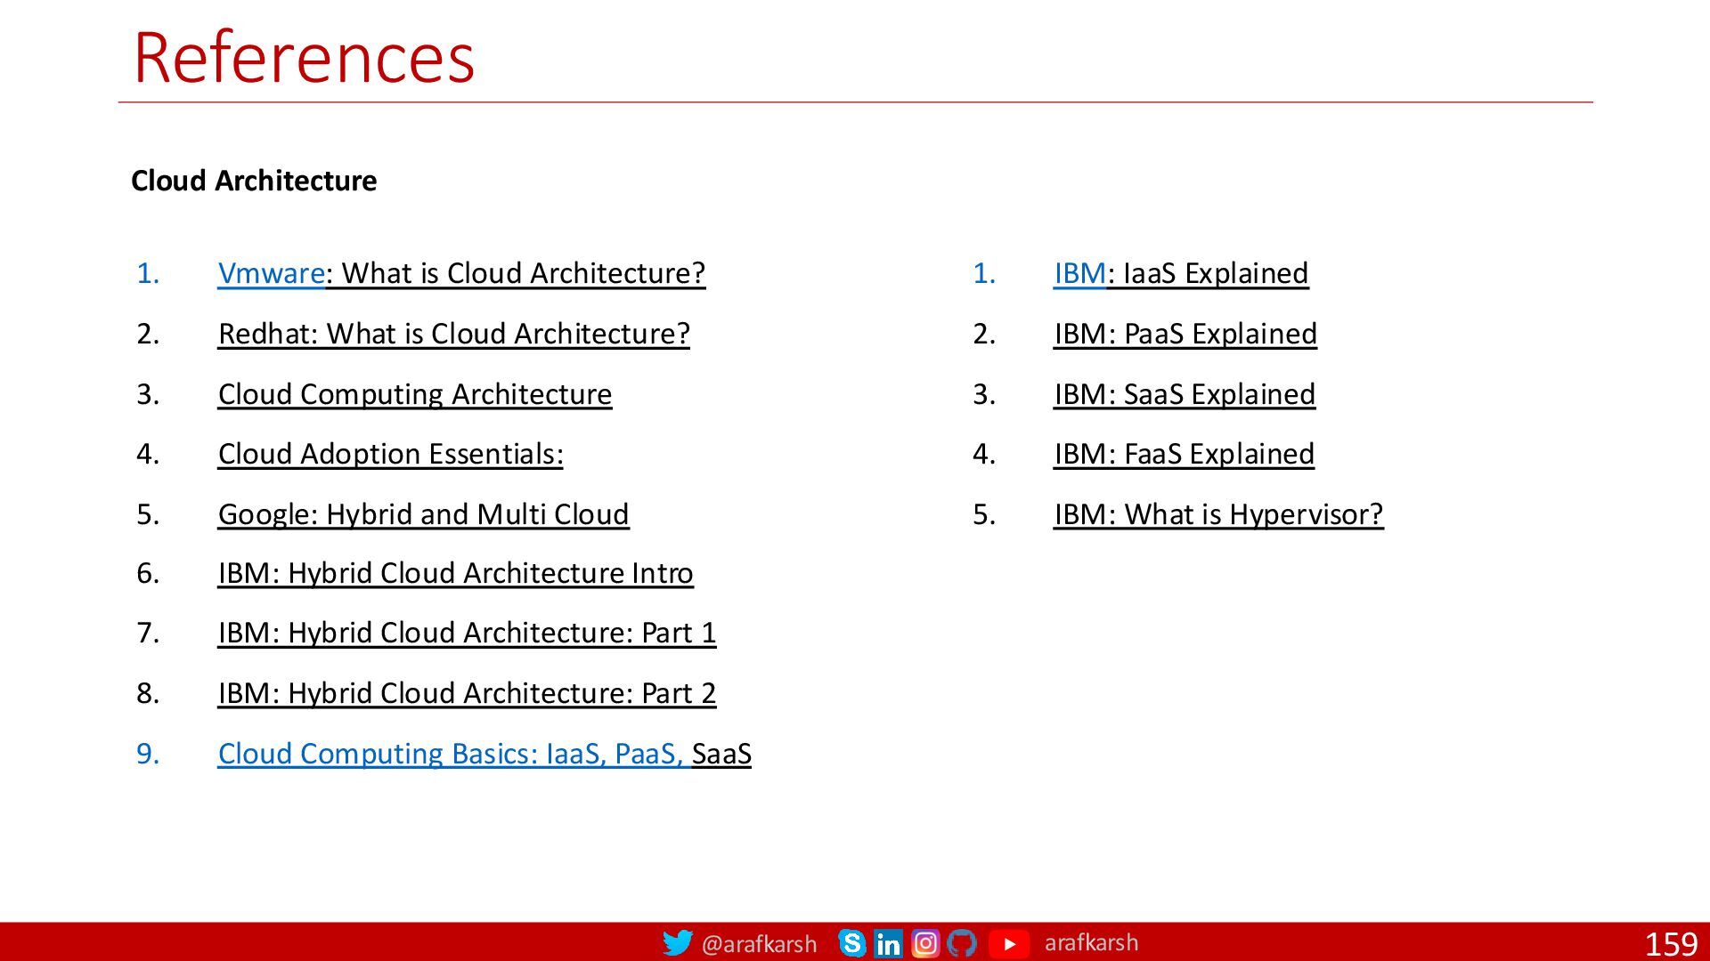This screenshot has height=961, width=1710.
Task: Open the GitHub icon in footer
Action: [x=962, y=943]
